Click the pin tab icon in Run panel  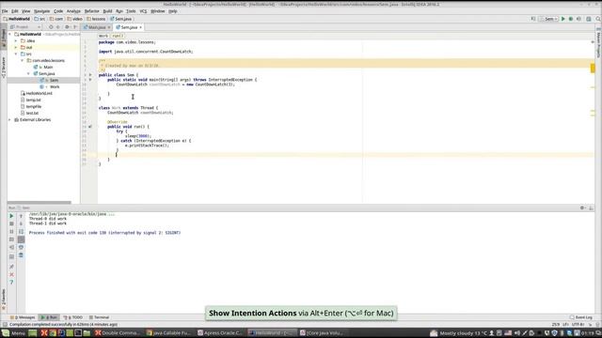11,267
